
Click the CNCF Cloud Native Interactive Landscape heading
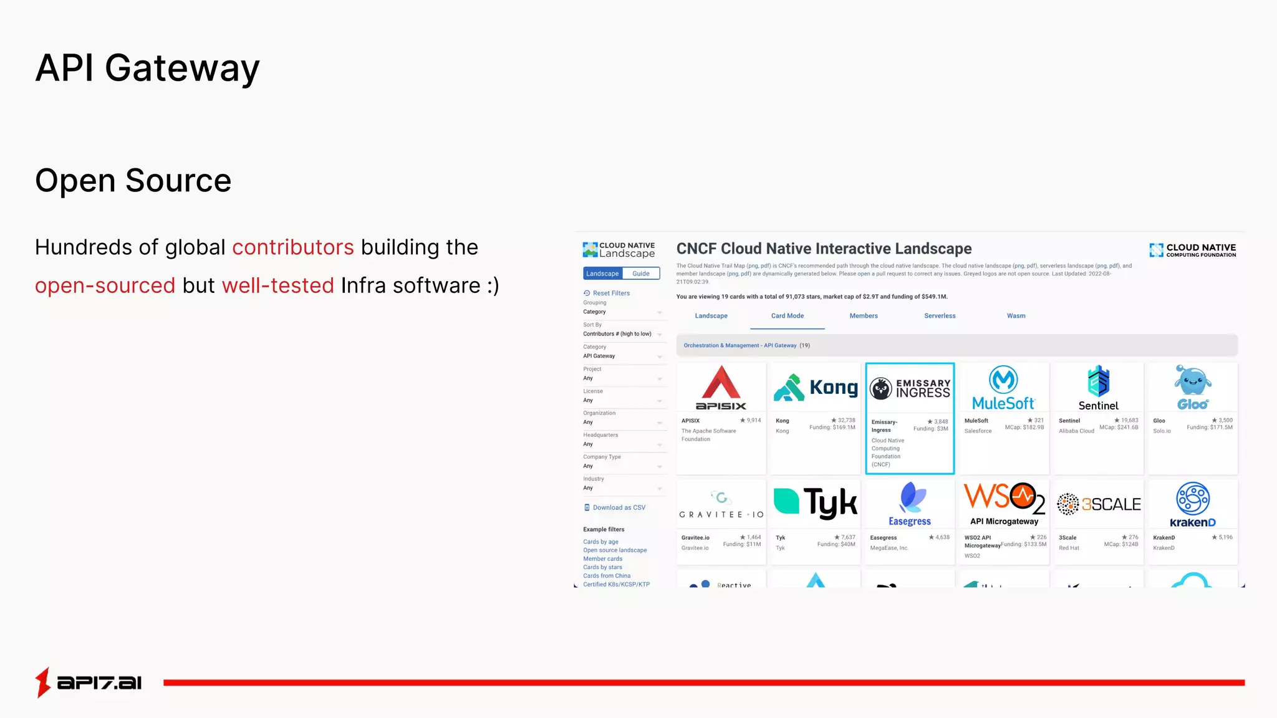click(x=824, y=249)
